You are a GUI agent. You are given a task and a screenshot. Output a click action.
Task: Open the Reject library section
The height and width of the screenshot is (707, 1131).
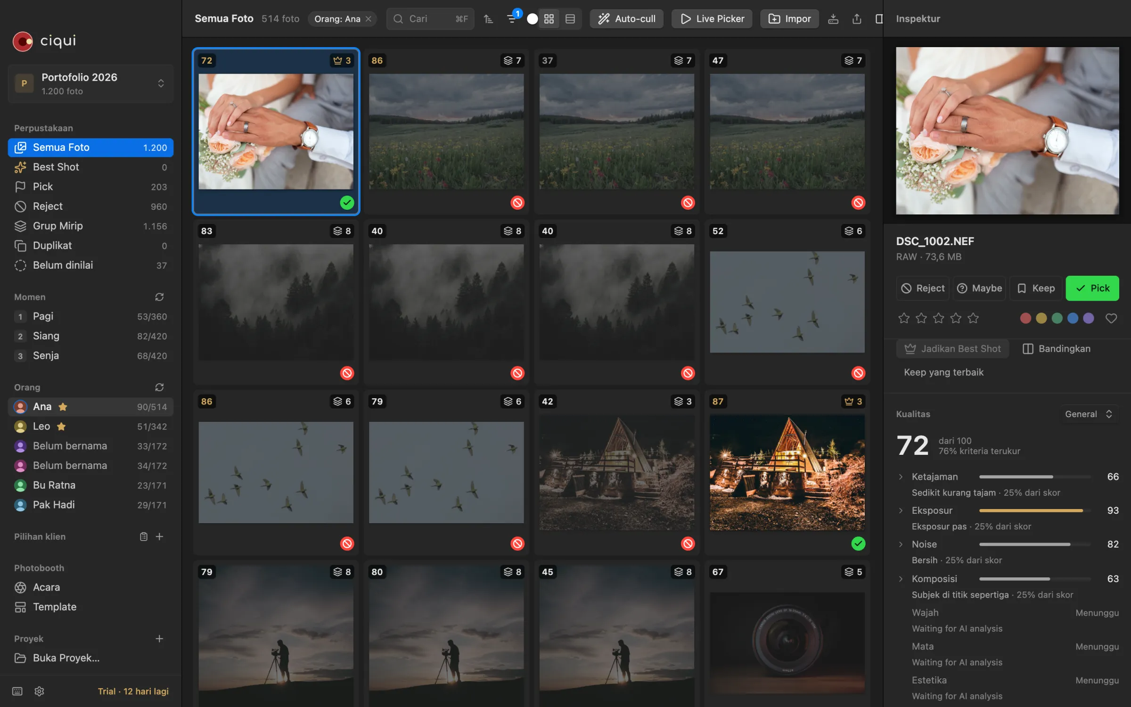(x=90, y=206)
